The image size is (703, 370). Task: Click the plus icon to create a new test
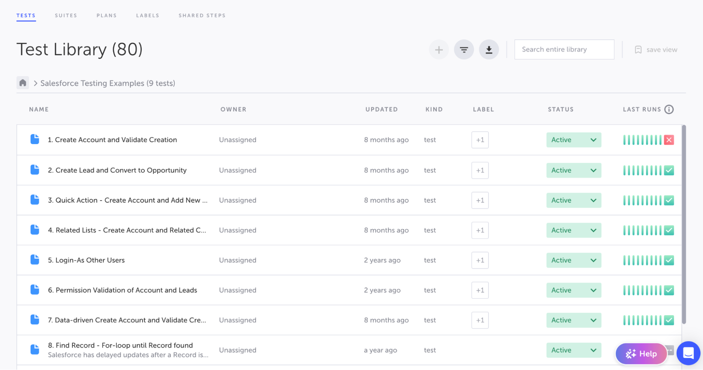[x=439, y=50]
